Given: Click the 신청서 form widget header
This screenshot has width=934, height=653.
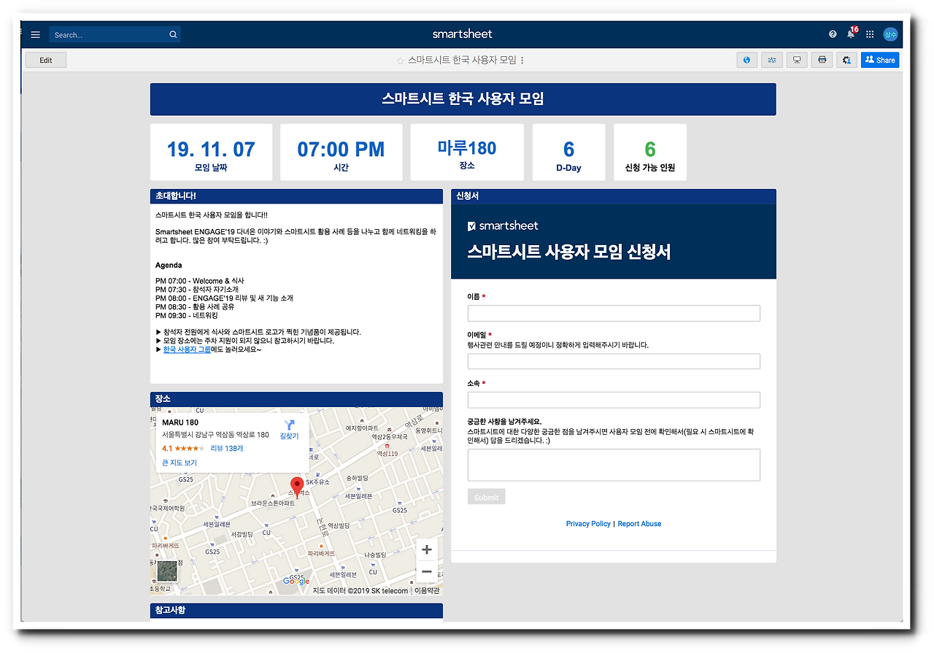Looking at the screenshot, I should click(x=614, y=196).
